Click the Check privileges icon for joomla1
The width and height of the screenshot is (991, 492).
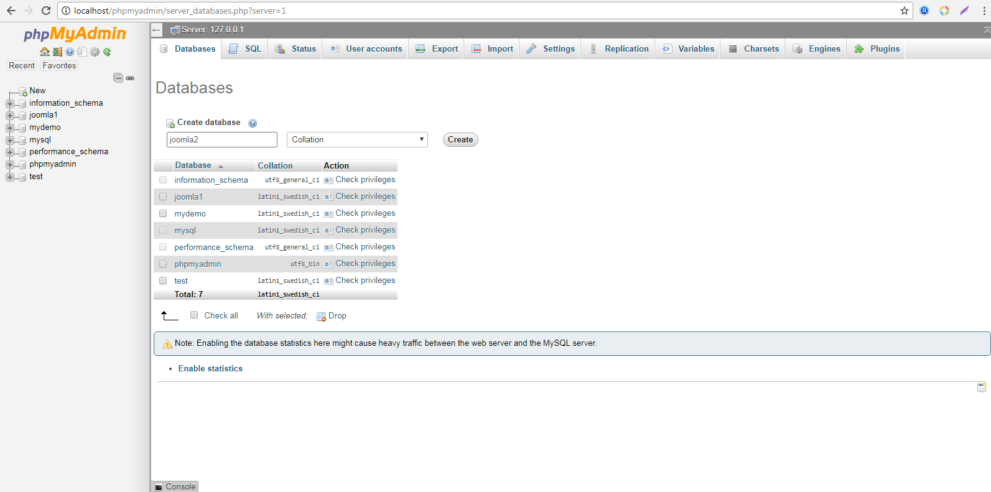pyautogui.click(x=328, y=197)
